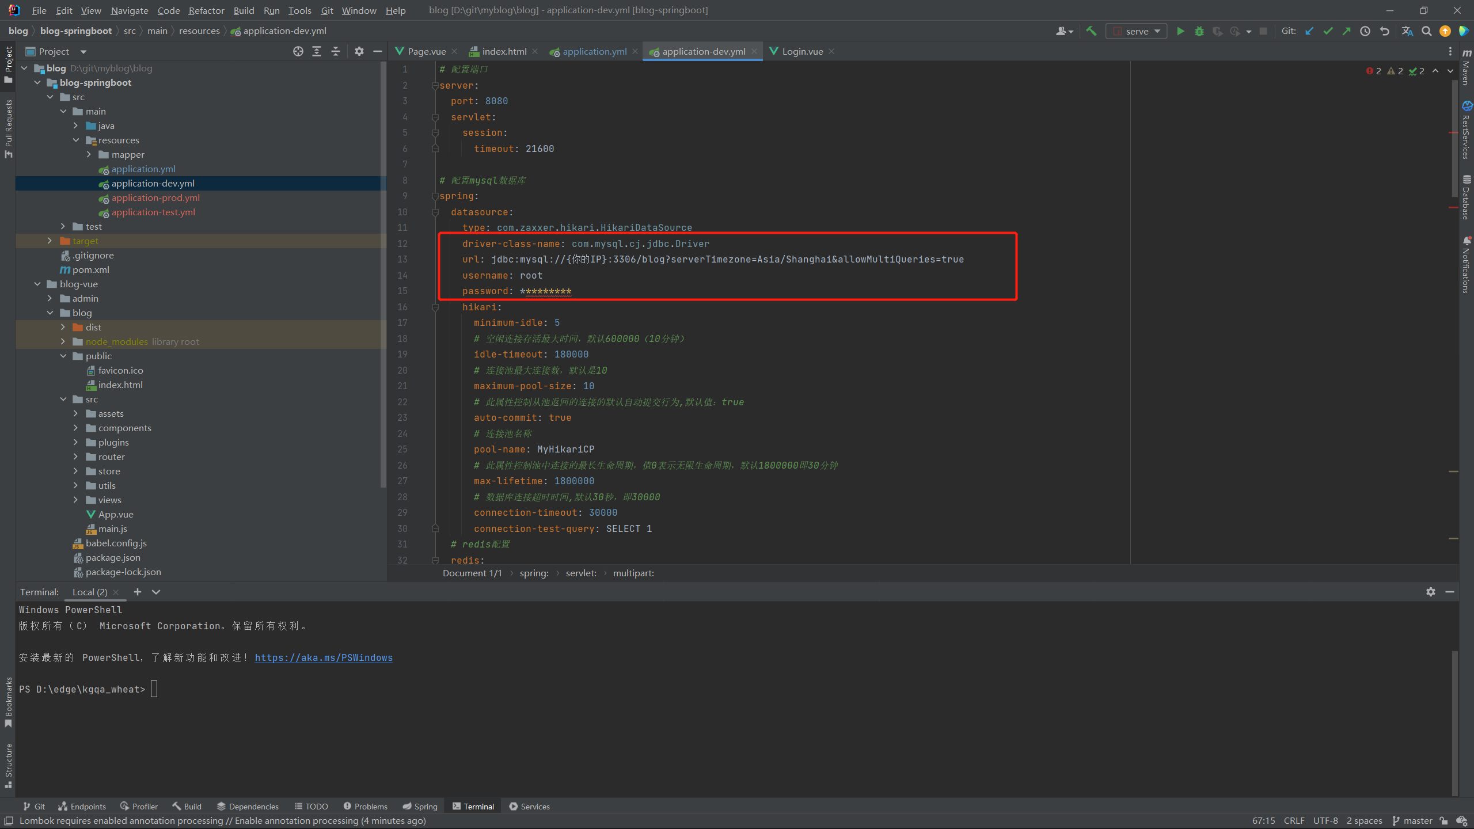1474x829 pixels.
Task: Click the master branch widget
Action: pos(1412,820)
